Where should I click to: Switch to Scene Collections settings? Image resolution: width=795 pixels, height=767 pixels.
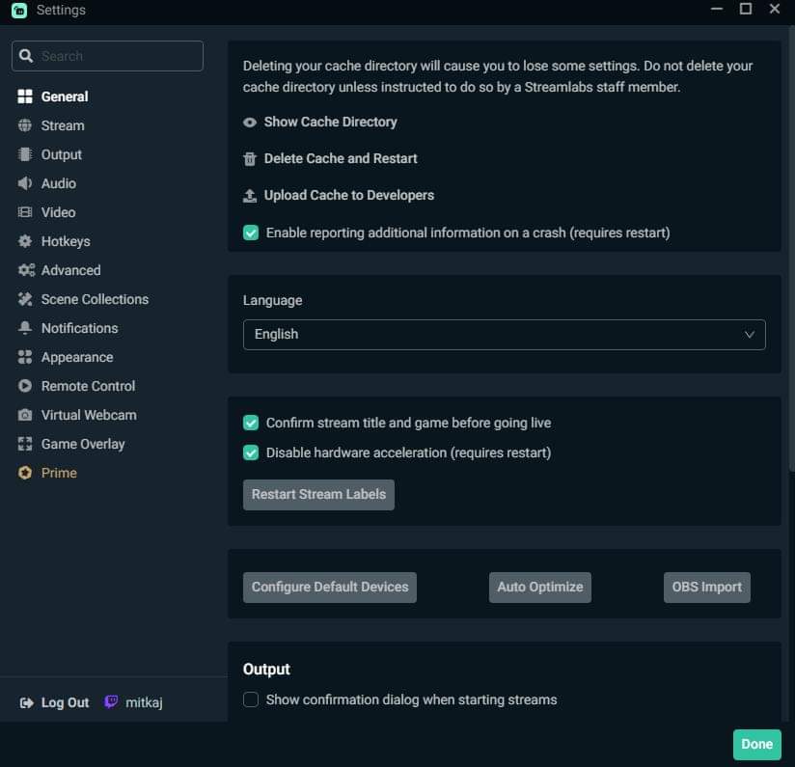point(95,299)
